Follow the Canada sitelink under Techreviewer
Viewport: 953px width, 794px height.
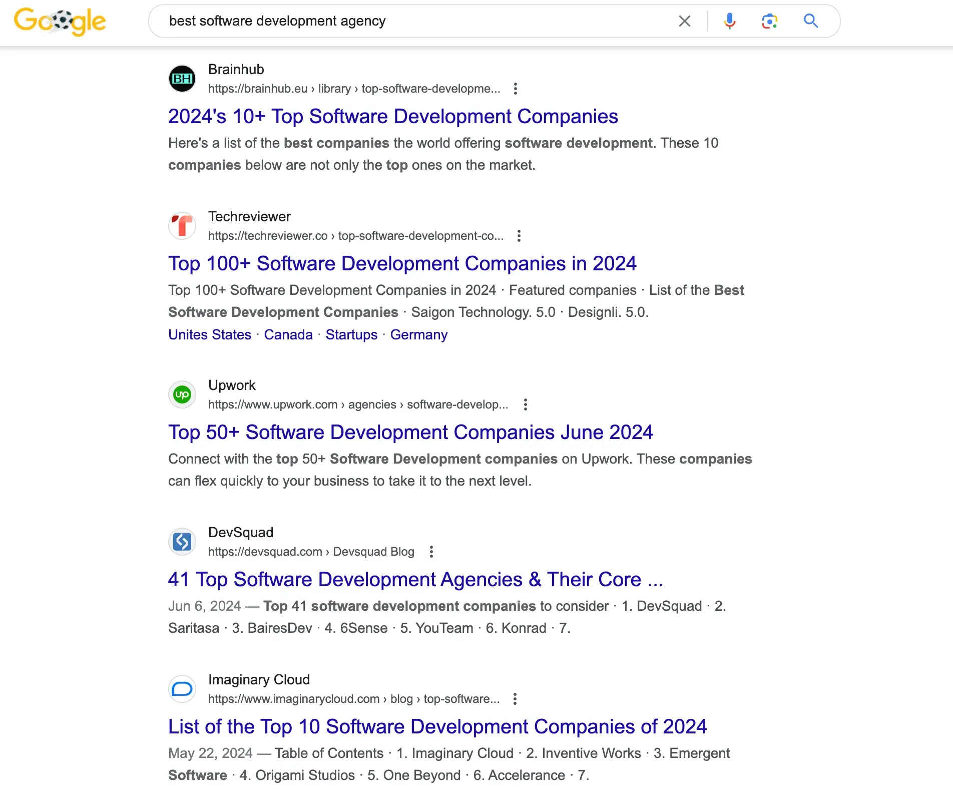288,334
